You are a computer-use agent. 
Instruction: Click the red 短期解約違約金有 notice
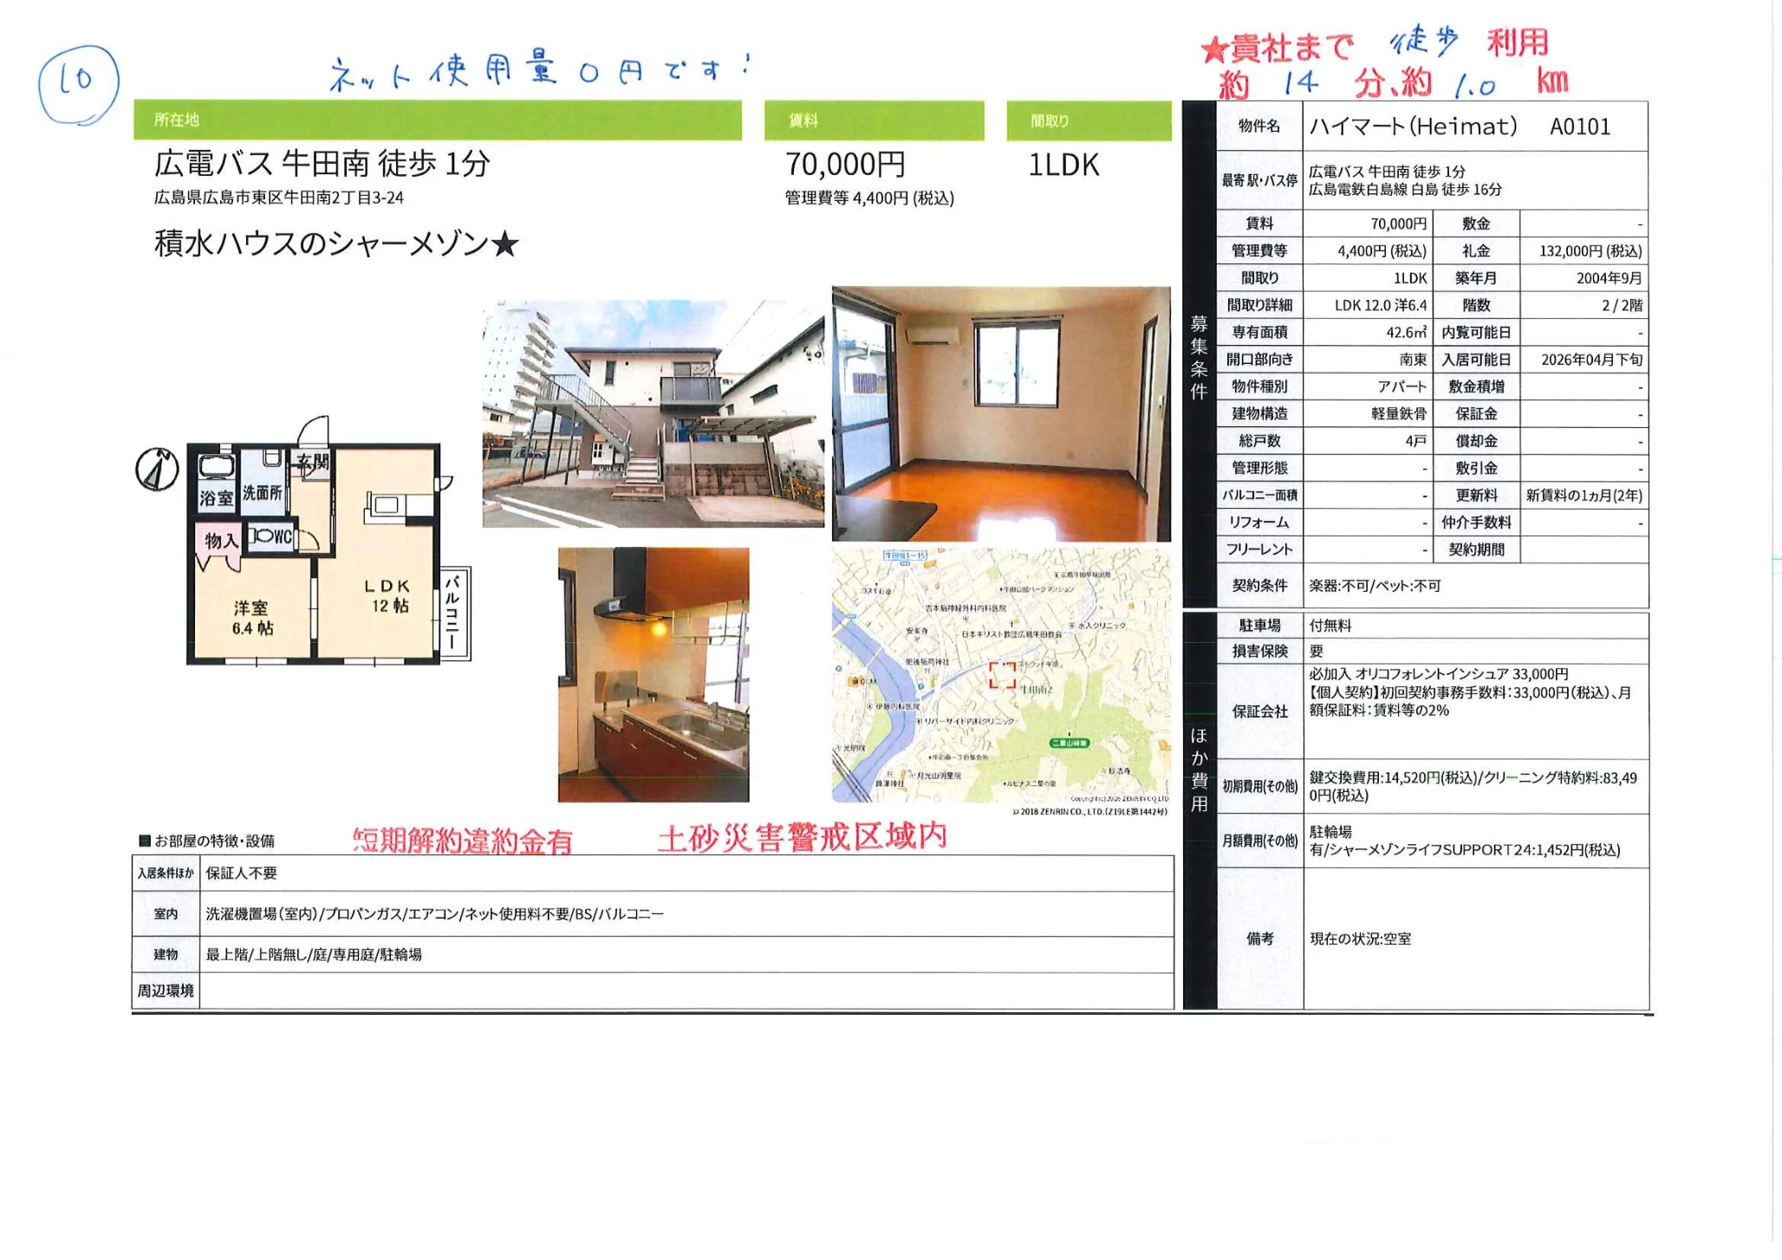coord(463,841)
